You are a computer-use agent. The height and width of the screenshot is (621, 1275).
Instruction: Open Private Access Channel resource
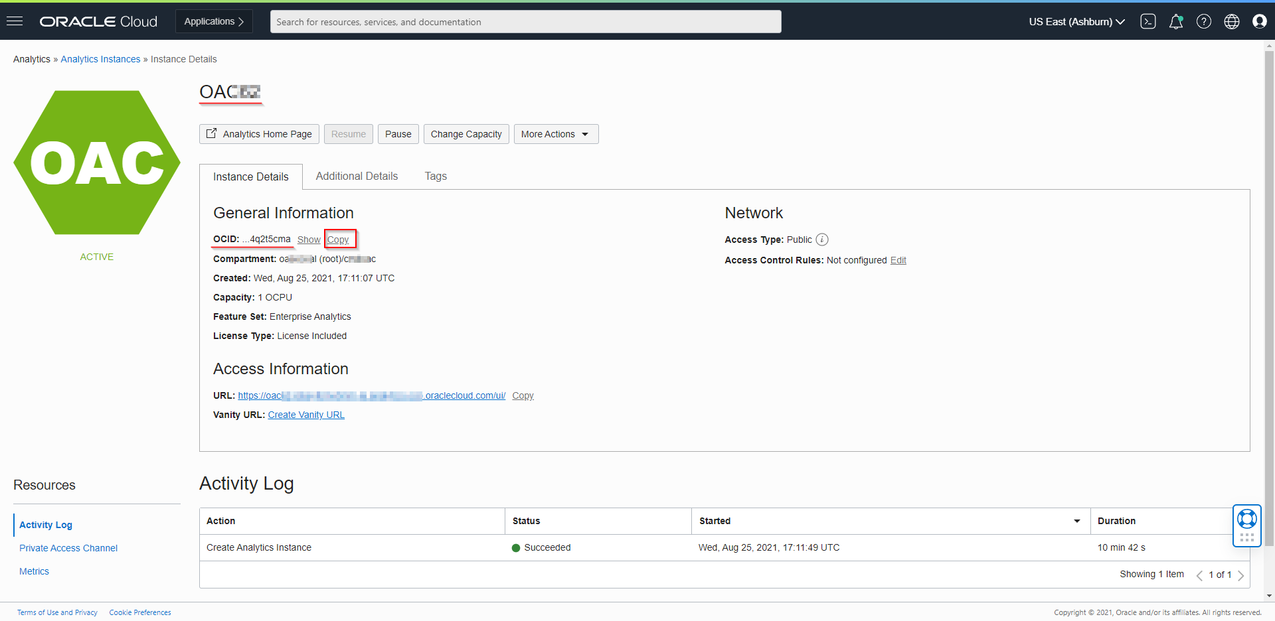point(68,548)
